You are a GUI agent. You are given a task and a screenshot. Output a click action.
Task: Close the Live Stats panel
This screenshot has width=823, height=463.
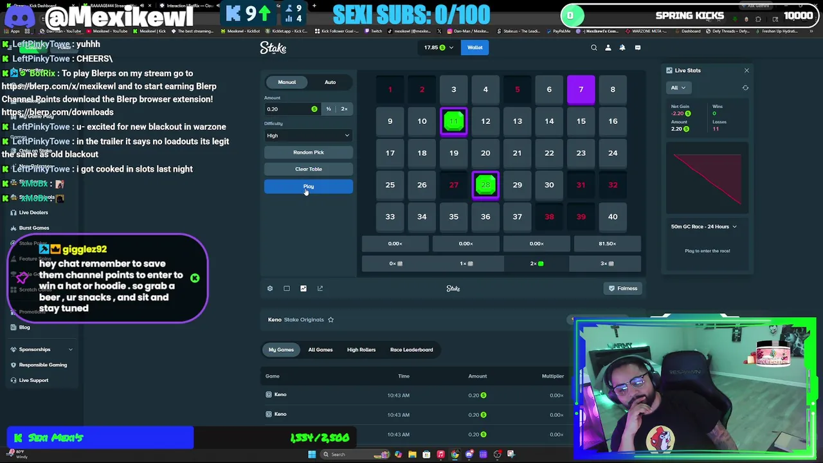[746, 71]
